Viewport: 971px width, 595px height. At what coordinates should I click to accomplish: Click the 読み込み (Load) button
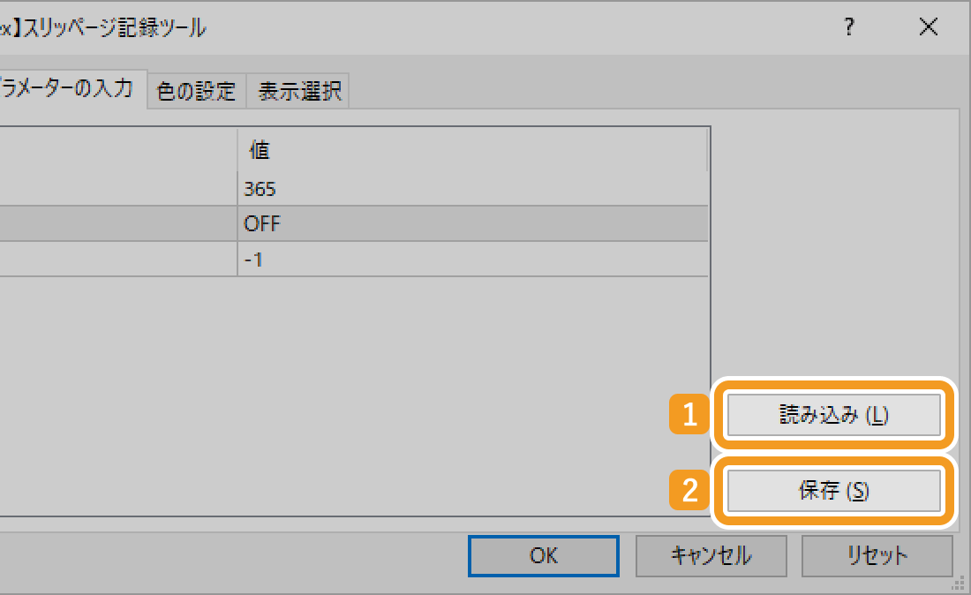tap(833, 415)
